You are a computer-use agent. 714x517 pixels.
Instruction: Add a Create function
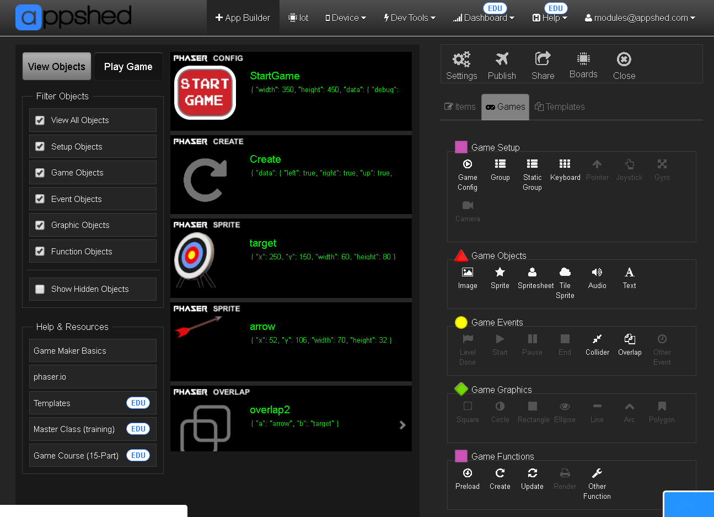point(500,479)
